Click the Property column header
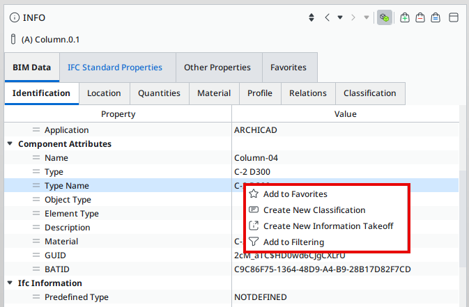Image resolution: width=469 pixels, height=307 pixels. (x=118, y=114)
